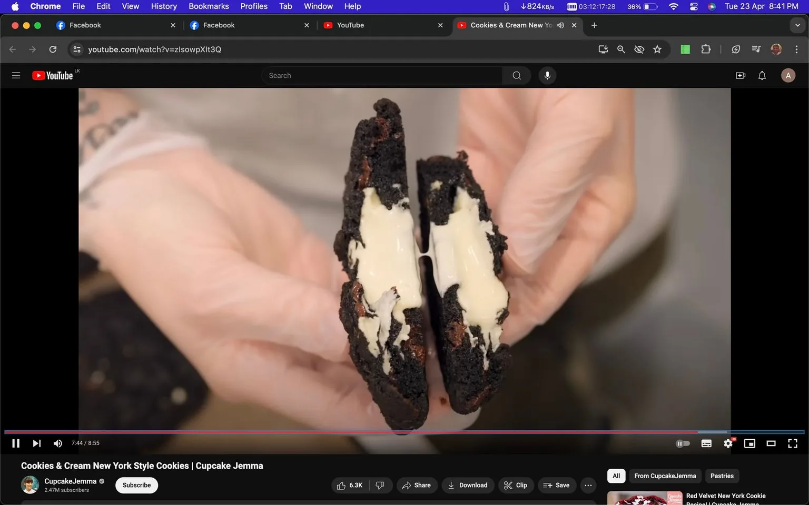This screenshot has width=809, height=505.
Task: Click the Download button below the video
Action: 468,485
